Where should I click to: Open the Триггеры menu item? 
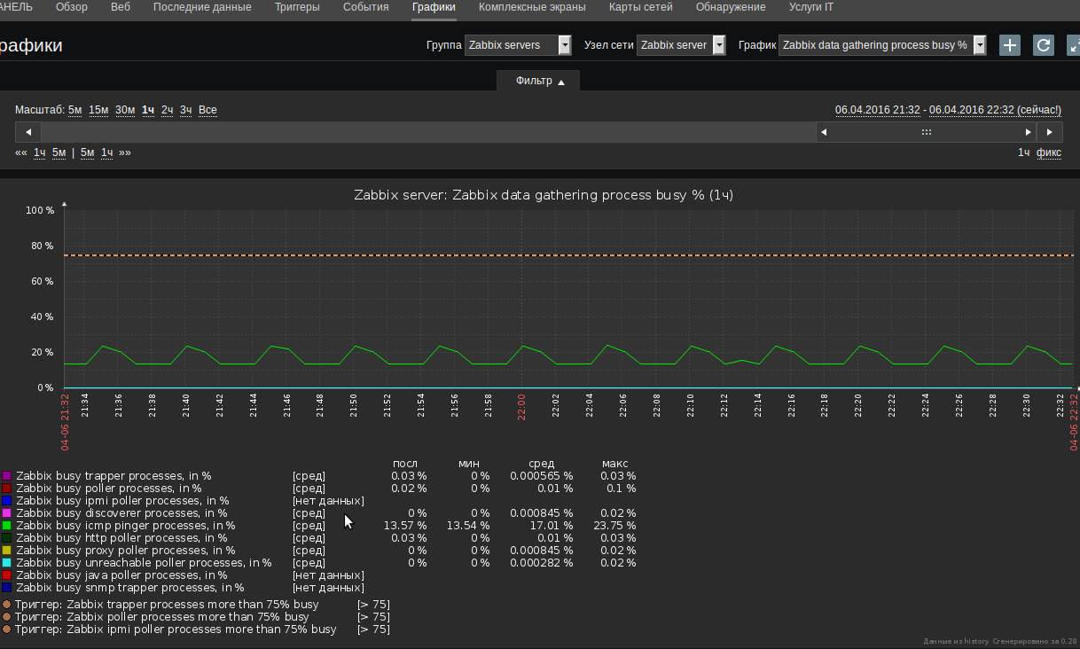point(297,7)
